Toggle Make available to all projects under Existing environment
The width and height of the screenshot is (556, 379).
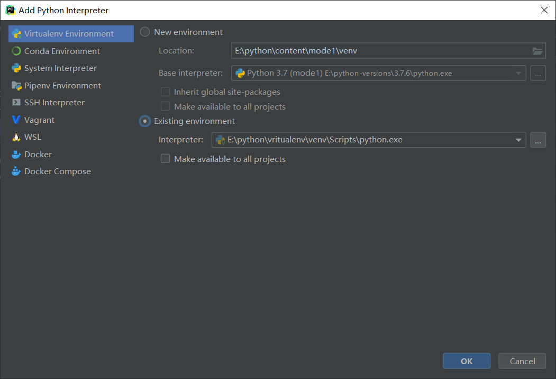pyautogui.click(x=165, y=159)
